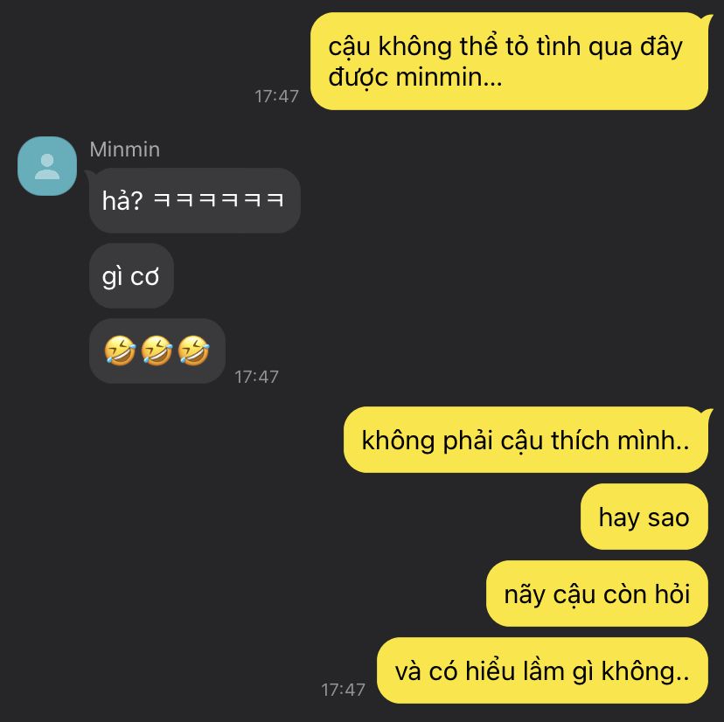This screenshot has width=724, height=722.
Task: Select the 'hả? ㅋㅋㅋㅋㅋㅋ' message bubble
Action: 195,200
